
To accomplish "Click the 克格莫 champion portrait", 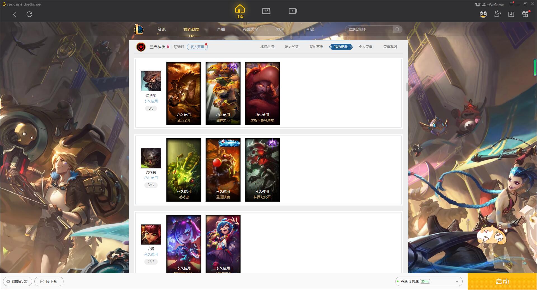I will (x=151, y=158).
